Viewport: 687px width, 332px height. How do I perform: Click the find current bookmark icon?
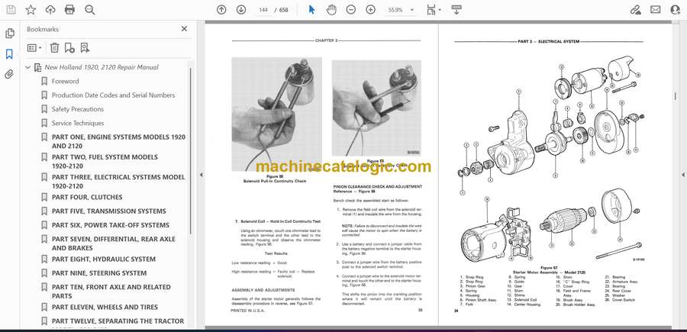(85, 48)
